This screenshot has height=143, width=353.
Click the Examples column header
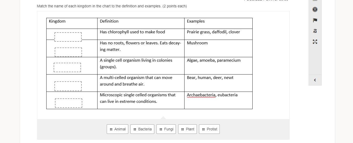coord(196,21)
